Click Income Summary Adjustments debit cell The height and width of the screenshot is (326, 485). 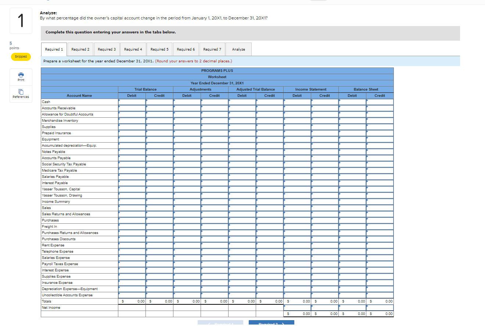pyautogui.click(x=187, y=202)
